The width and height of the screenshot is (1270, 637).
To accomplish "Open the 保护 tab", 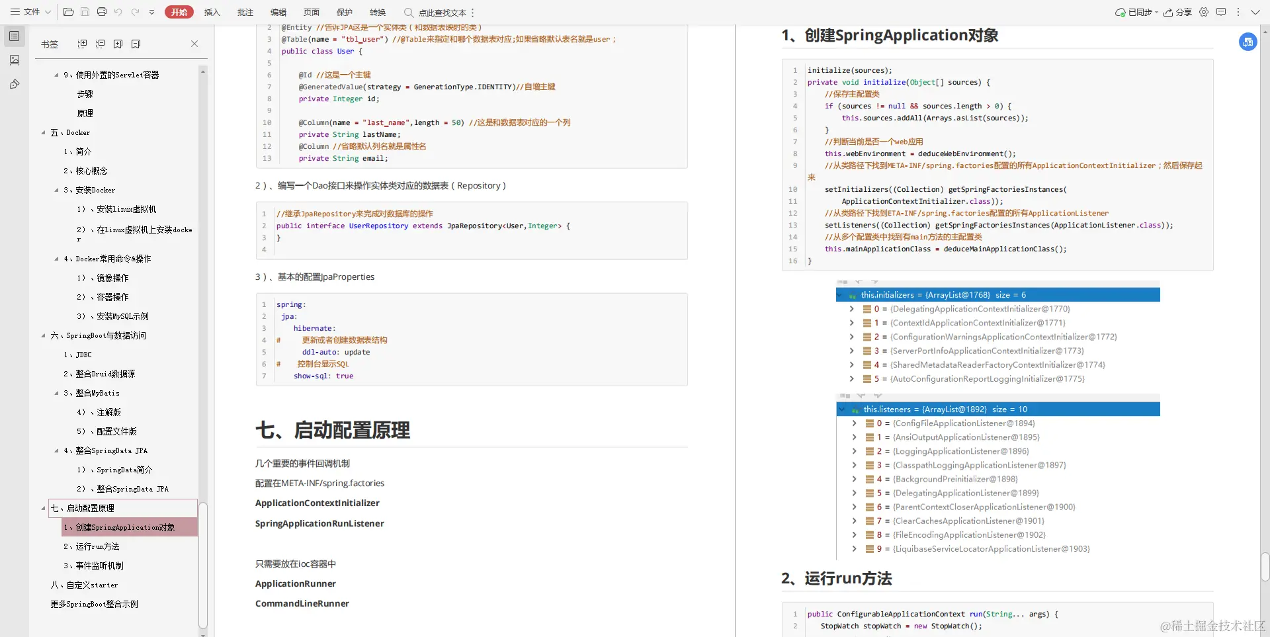I will pyautogui.click(x=345, y=12).
